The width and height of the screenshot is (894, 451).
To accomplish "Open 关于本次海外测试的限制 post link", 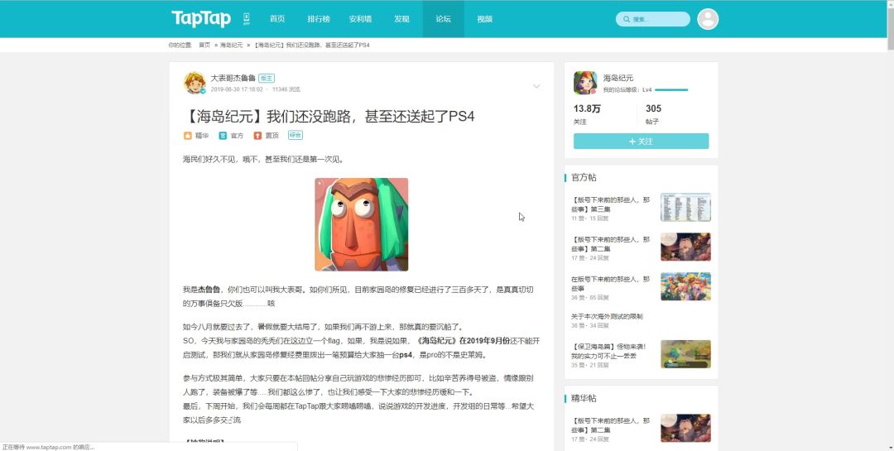I will tap(607, 316).
